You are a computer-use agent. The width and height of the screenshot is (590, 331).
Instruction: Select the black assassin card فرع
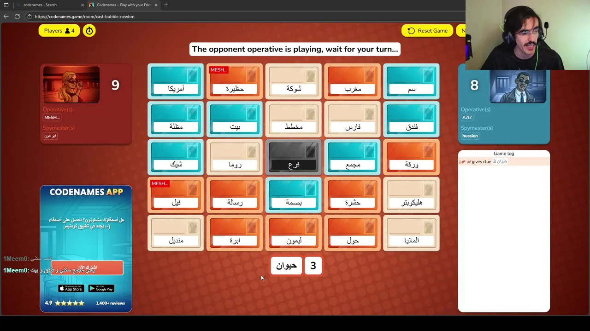(x=294, y=157)
